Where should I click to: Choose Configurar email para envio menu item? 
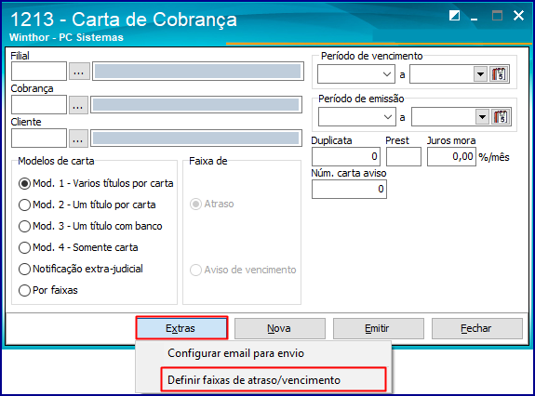tap(235, 353)
